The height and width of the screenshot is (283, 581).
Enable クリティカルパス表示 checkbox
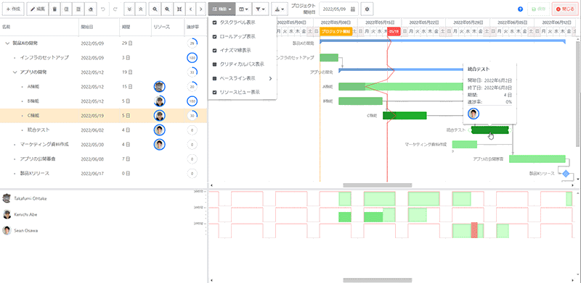tap(214, 64)
